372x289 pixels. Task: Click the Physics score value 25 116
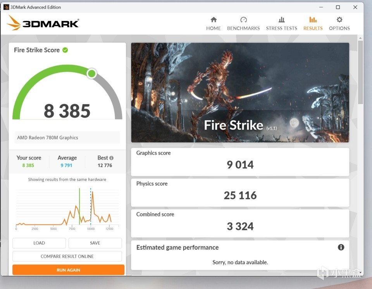pyautogui.click(x=240, y=195)
